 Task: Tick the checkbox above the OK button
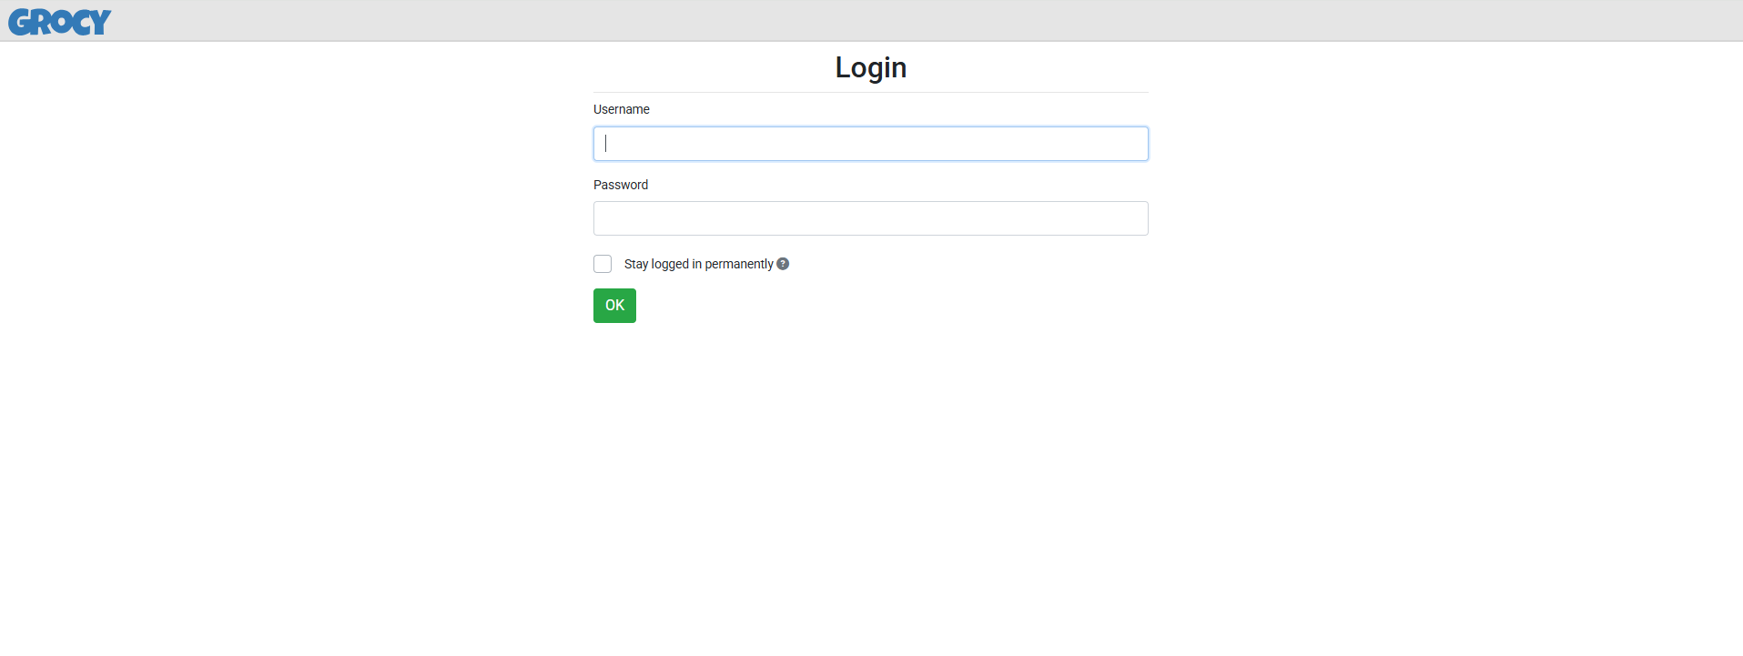click(603, 264)
